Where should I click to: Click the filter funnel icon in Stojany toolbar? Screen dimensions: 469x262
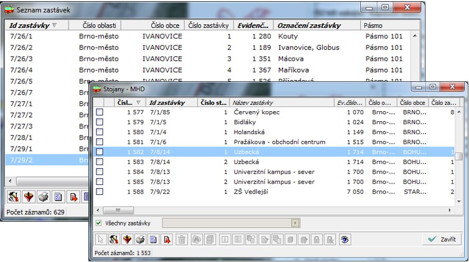128,239
